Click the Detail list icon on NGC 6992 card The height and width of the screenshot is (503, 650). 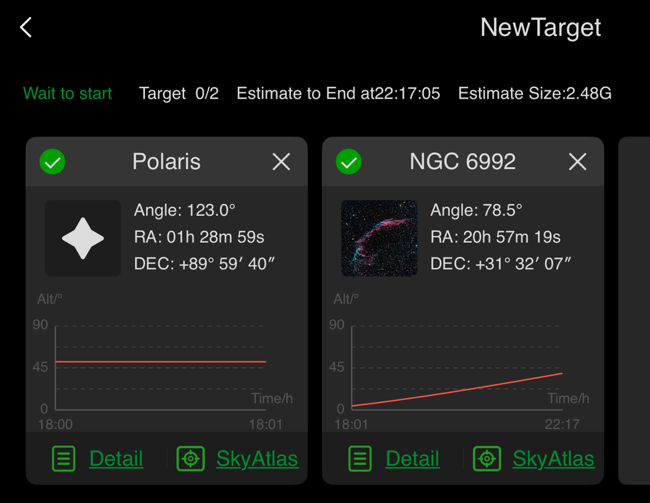click(360, 458)
